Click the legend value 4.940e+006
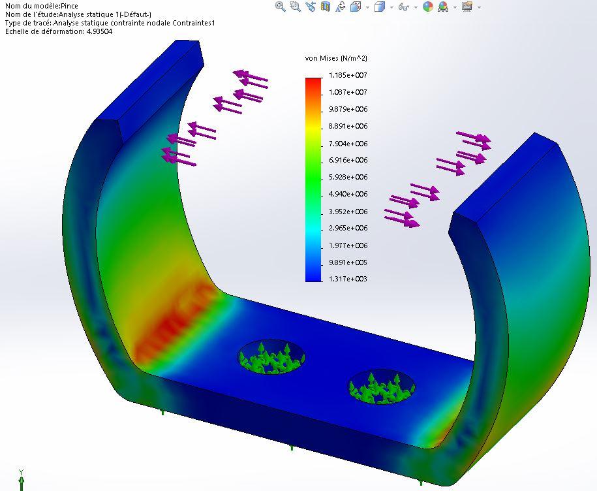 348,194
